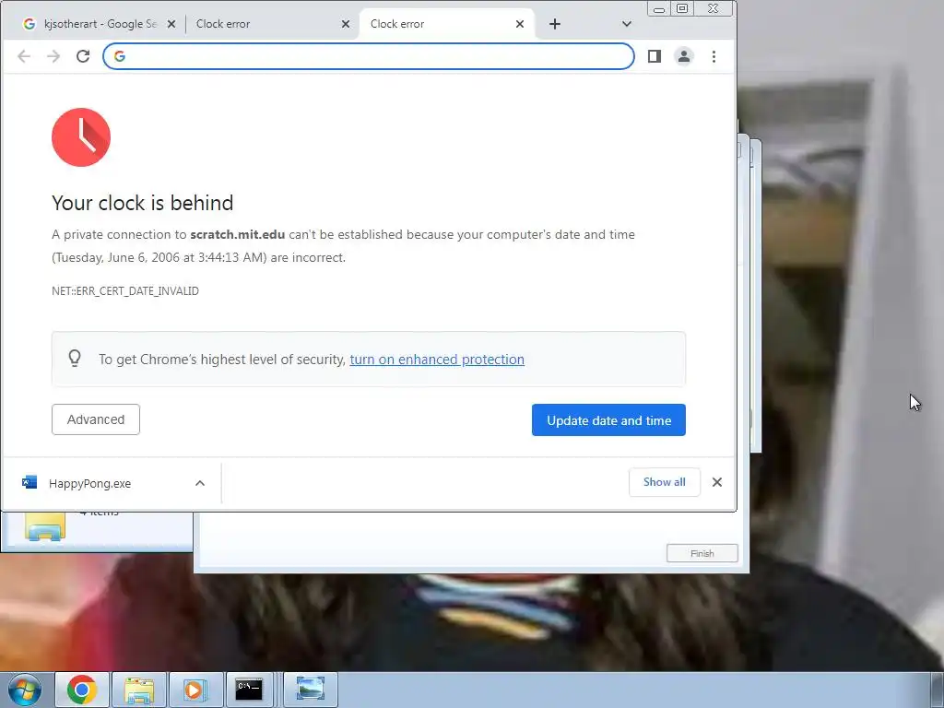Open the Windows Start menu

25,690
